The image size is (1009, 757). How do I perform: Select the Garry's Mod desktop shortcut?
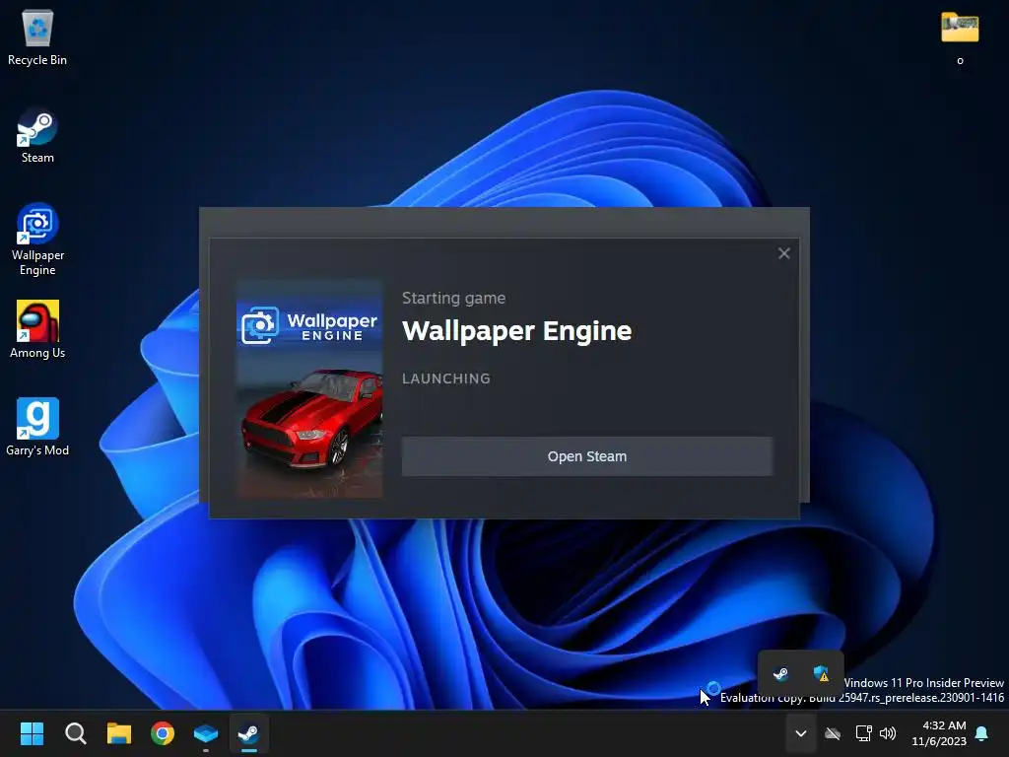(37, 427)
